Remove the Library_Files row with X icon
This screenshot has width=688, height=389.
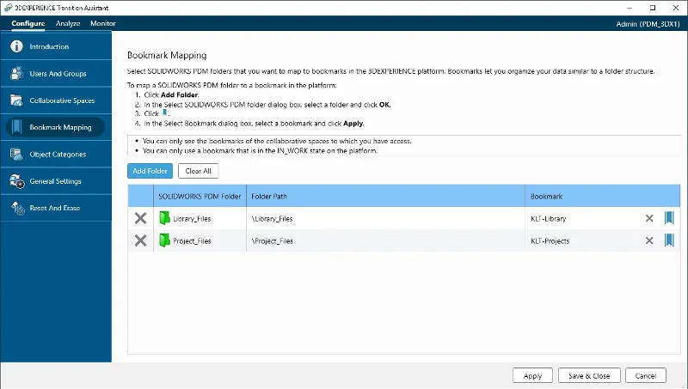point(140,218)
